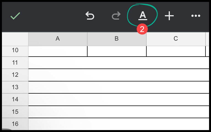Select row 16 header
The image size is (211, 132).
(x=15, y=124)
